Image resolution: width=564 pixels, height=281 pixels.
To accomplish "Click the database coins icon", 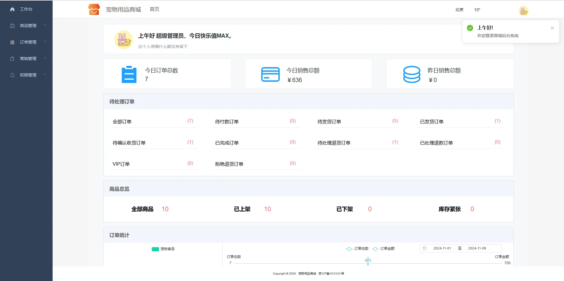I will pos(412,74).
